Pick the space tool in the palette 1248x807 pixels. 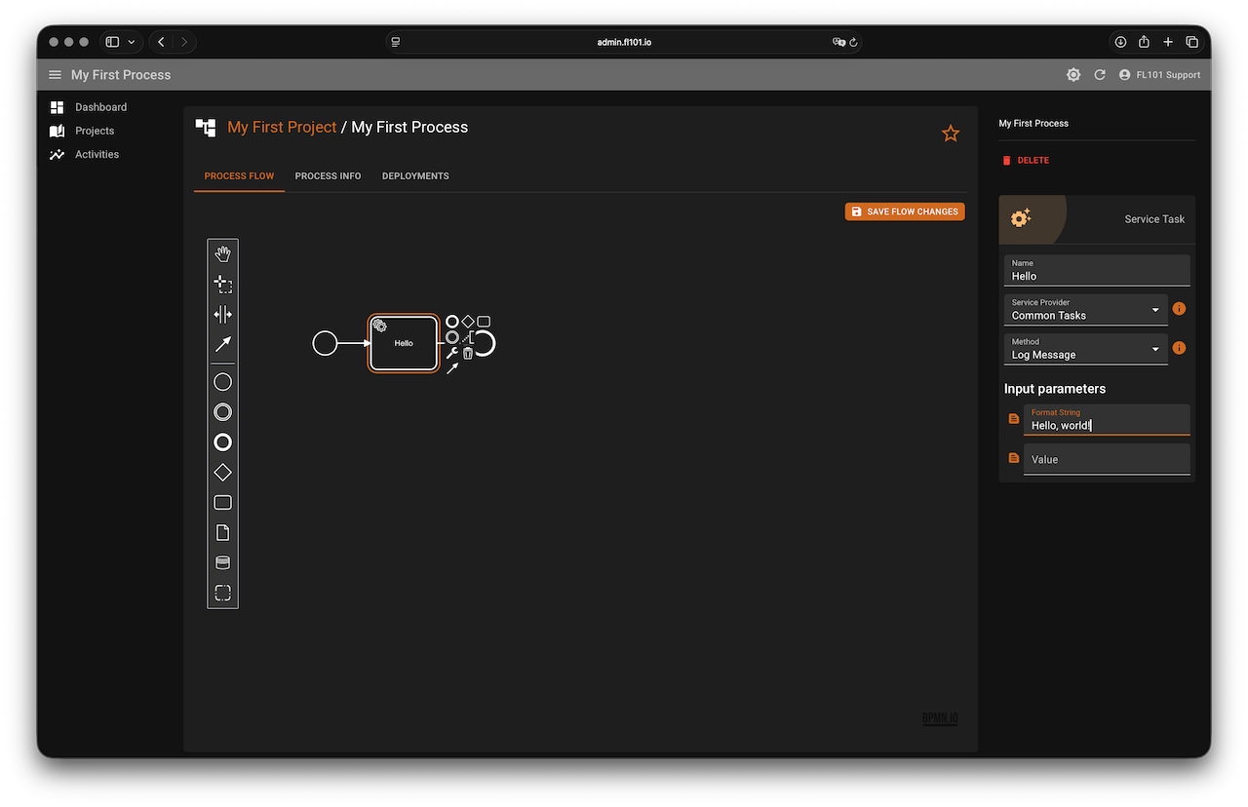click(x=222, y=314)
